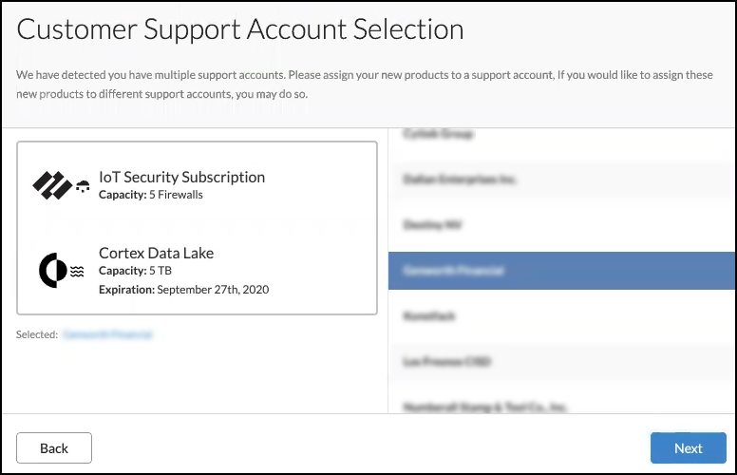Click the 'Customer Support Account Selection' heading
Viewport: 737px width, 475px height.
click(240, 29)
